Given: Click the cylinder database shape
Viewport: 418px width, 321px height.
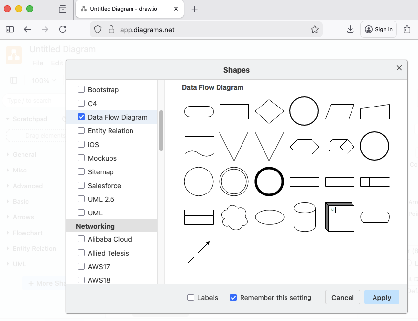Looking at the screenshot, I should 305,217.
